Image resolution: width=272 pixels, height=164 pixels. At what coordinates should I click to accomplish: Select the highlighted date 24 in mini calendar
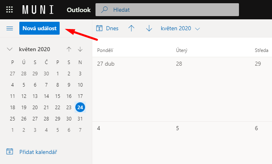80,107
